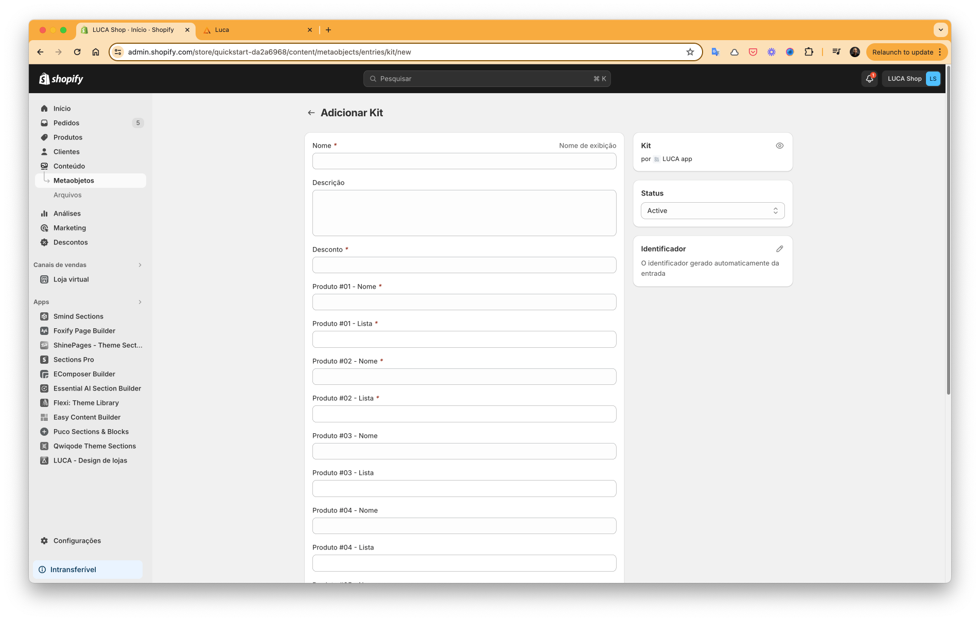Expand Canais de vendas section

pyautogui.click(x=140, y=265)
